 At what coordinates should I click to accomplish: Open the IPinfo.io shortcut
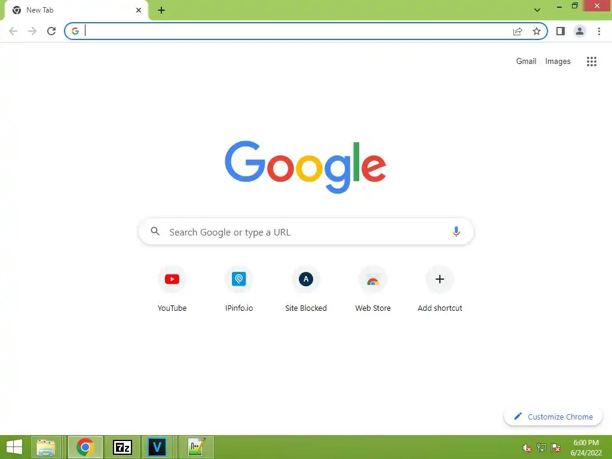coord(239,289)
